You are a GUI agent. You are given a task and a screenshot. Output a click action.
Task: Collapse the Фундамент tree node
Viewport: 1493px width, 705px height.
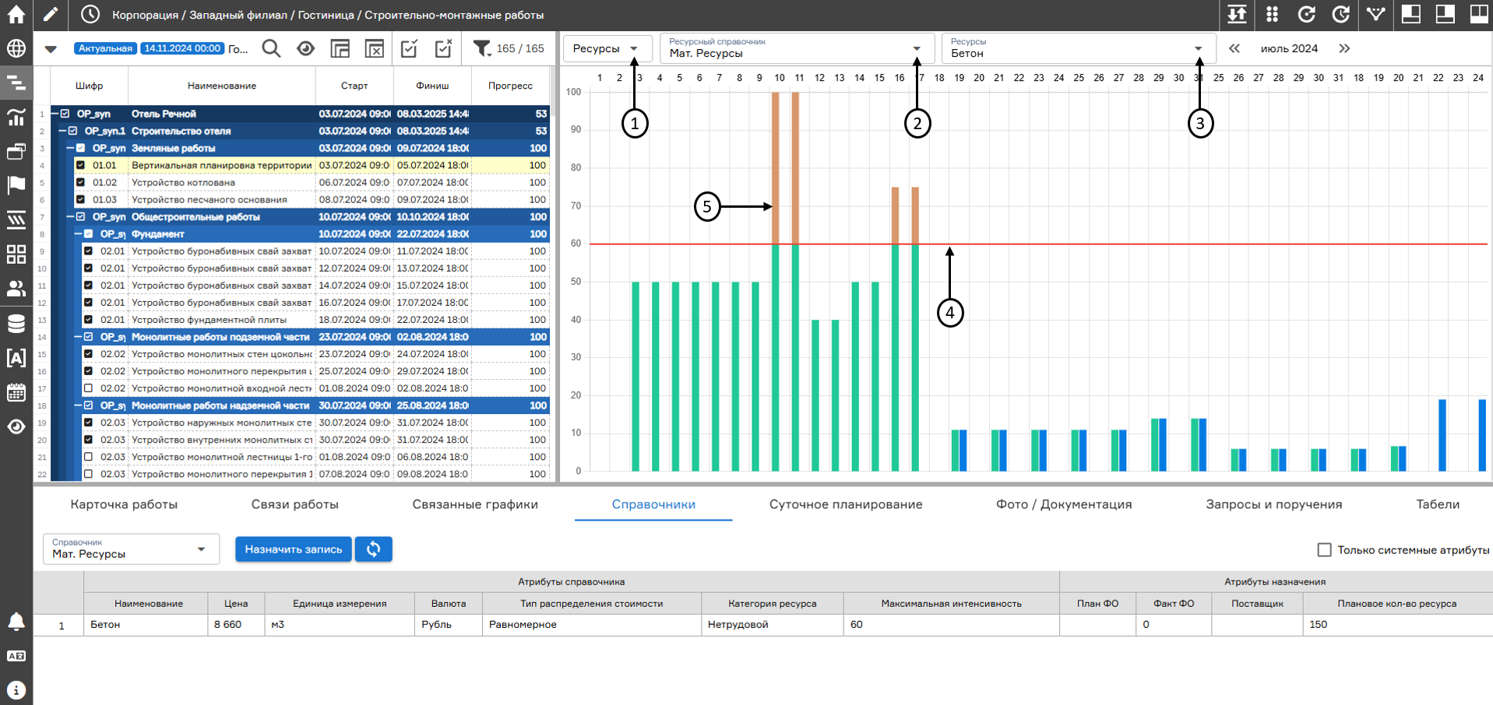tap(78, 233)
